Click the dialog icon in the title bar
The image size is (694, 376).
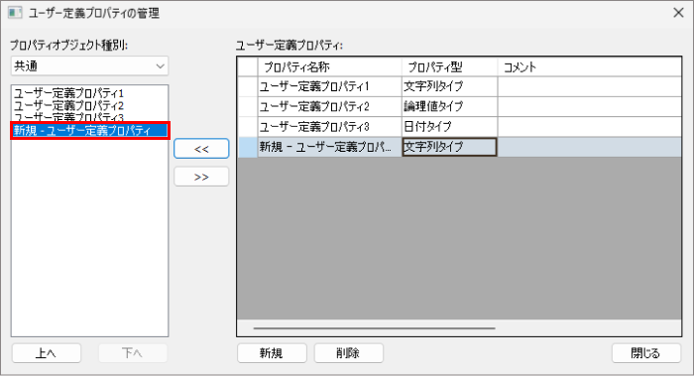pos(15,13)
